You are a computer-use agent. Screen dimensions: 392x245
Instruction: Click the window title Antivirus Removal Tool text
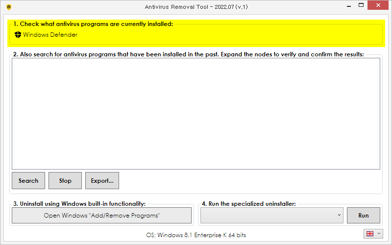(196, 7)
